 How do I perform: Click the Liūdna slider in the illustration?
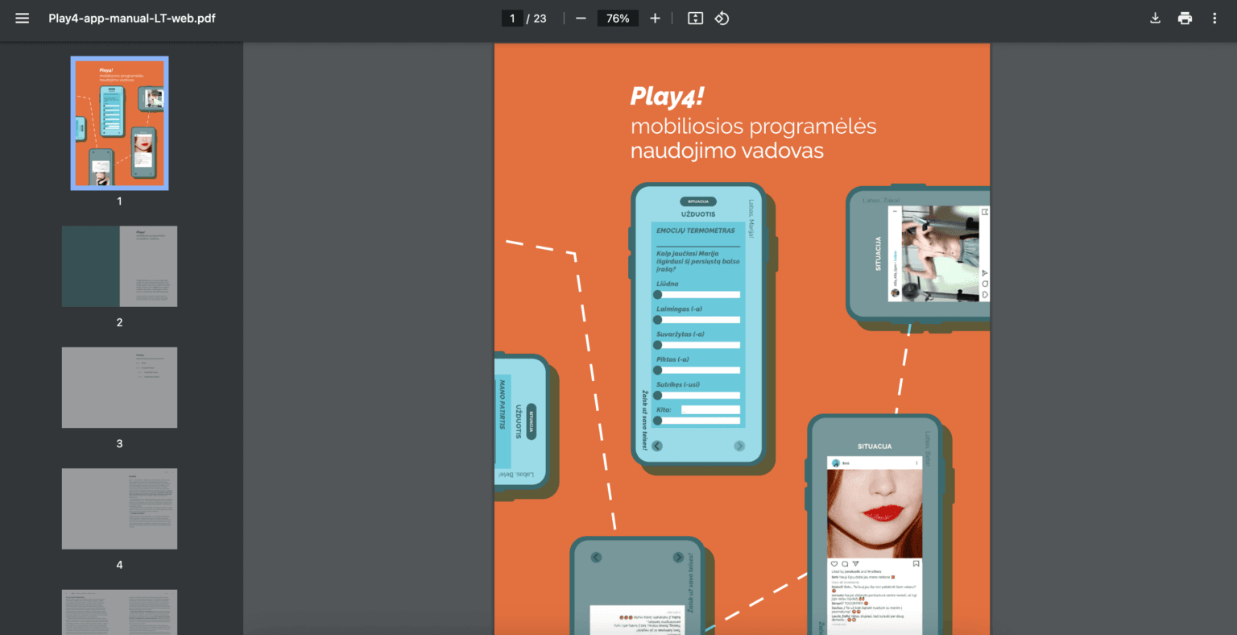coord(697,294)
